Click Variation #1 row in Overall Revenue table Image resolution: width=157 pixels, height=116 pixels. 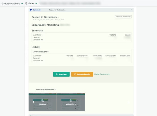coord(82,61)
